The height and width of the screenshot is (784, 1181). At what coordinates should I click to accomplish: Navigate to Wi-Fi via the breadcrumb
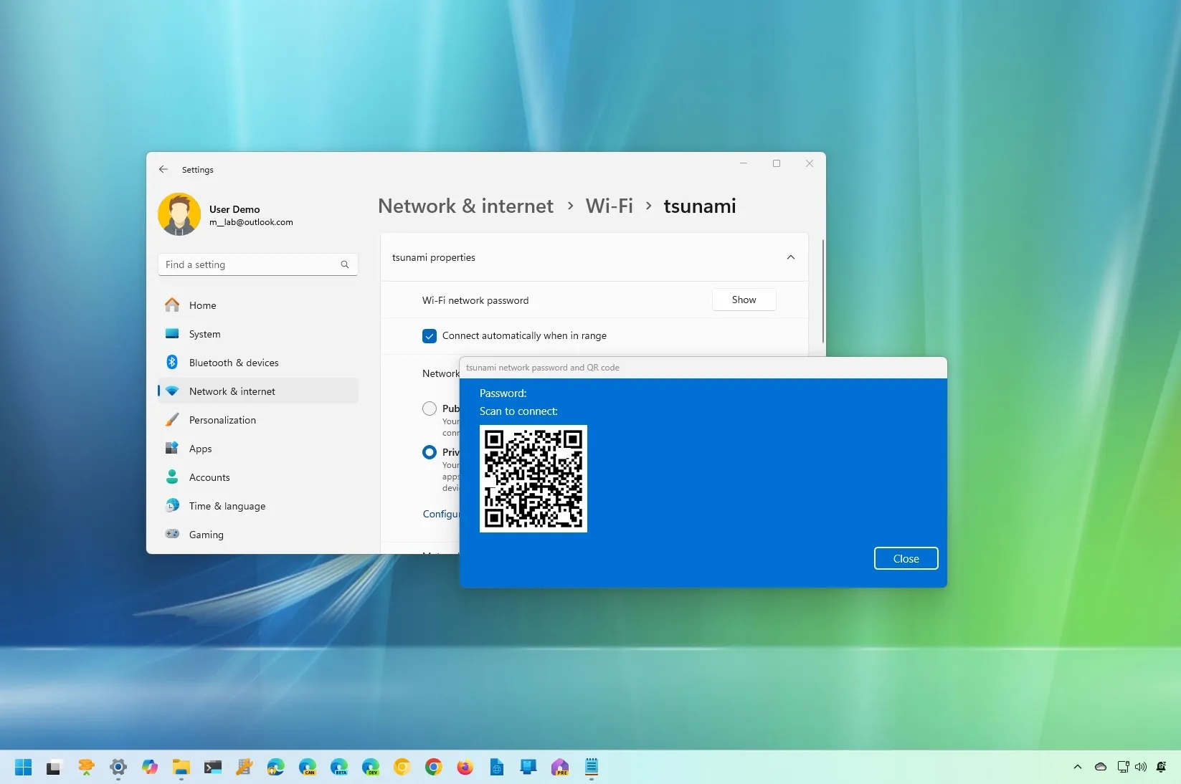(x=608, y=206)
